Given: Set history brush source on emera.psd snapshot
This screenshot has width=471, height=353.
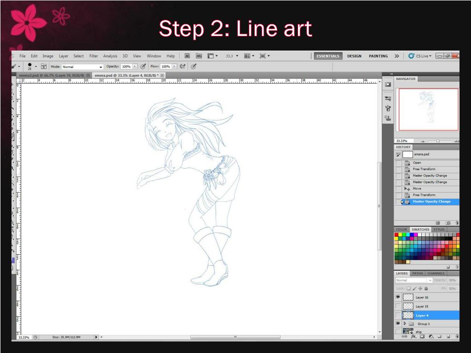Looking at the screenshot, I should point(398,154).
